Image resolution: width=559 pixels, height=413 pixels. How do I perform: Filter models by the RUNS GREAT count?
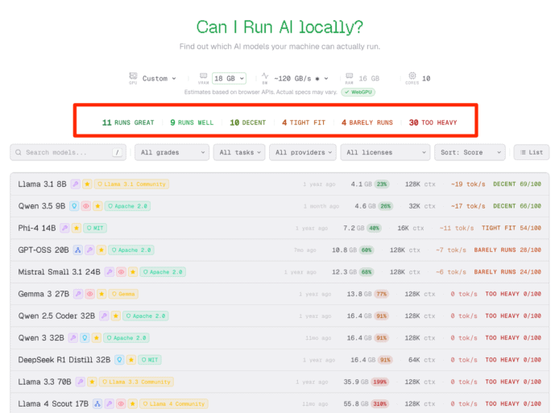point(128,123)
